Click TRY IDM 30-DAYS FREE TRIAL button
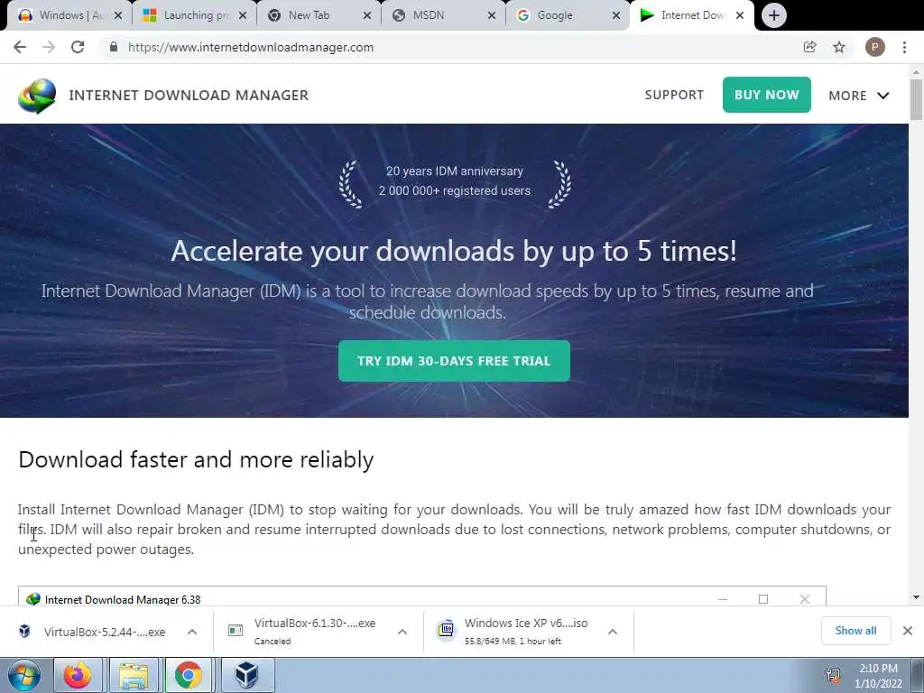 [x=454, y=361]
